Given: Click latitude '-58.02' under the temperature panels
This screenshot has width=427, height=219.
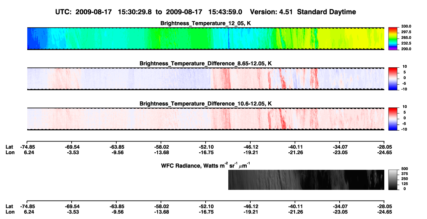Looking at the screenshot, I should (x=161, y=147).
